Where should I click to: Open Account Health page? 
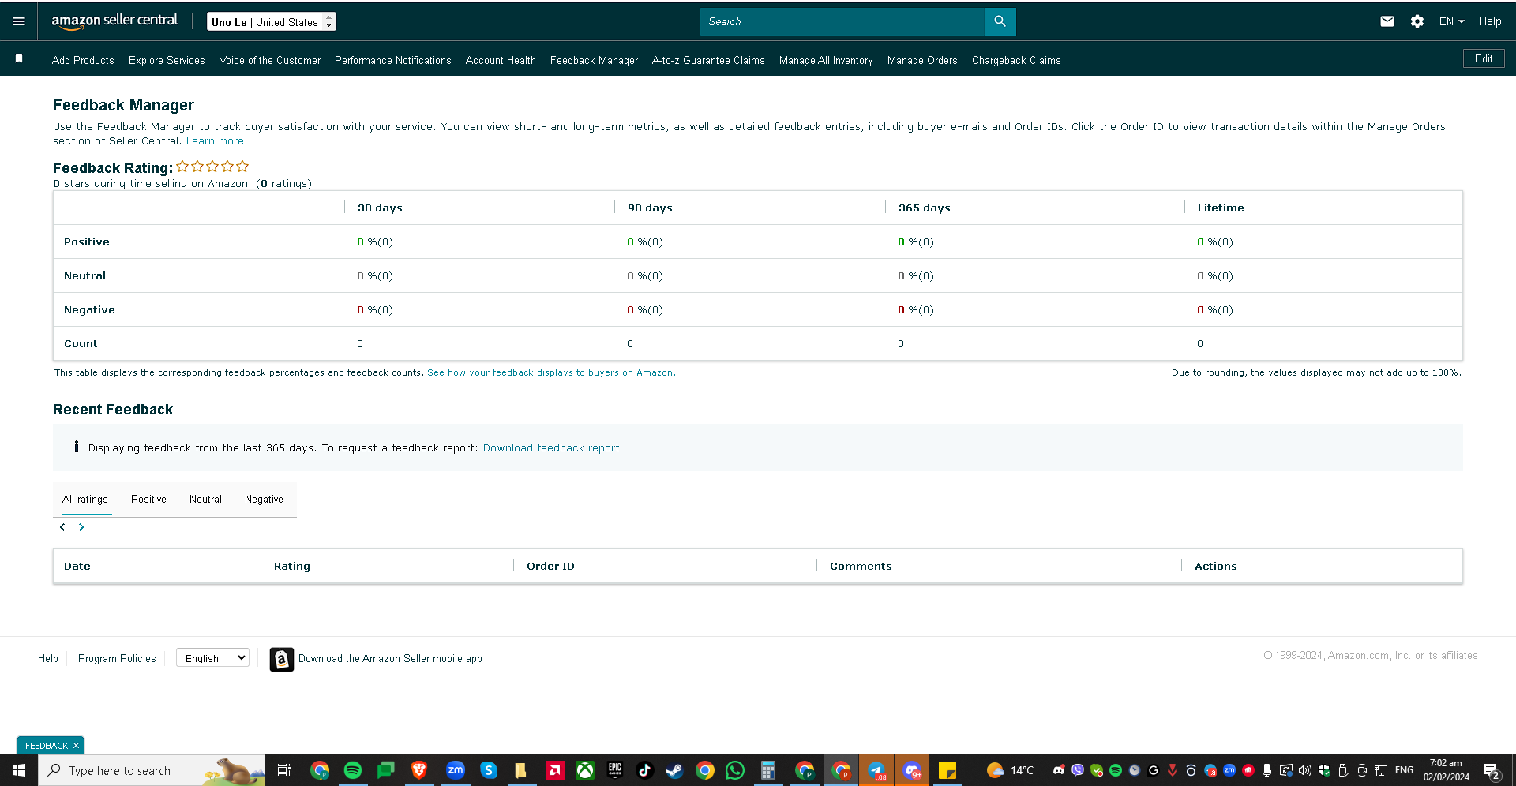(501, 60)
